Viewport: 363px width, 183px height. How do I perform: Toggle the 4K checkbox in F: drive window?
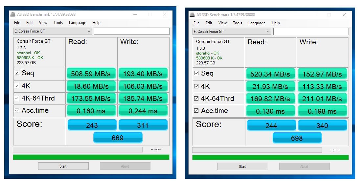196,86
